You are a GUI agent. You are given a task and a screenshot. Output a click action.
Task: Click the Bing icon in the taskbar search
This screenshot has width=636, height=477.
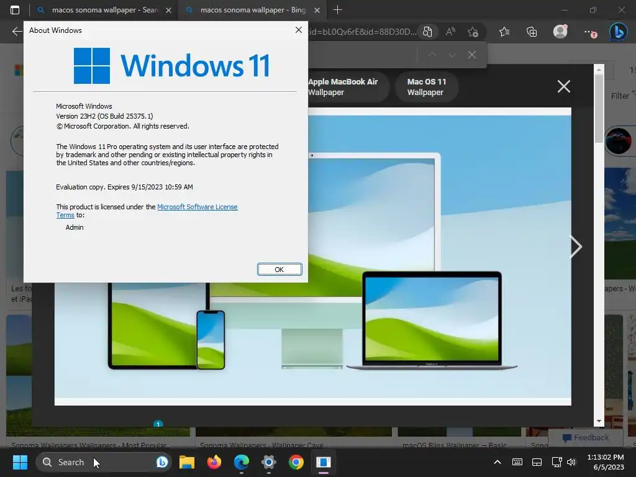point(162,462)
